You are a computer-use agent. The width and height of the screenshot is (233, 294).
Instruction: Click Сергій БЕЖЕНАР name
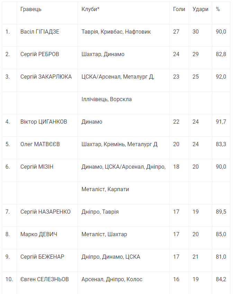(42, 257)
